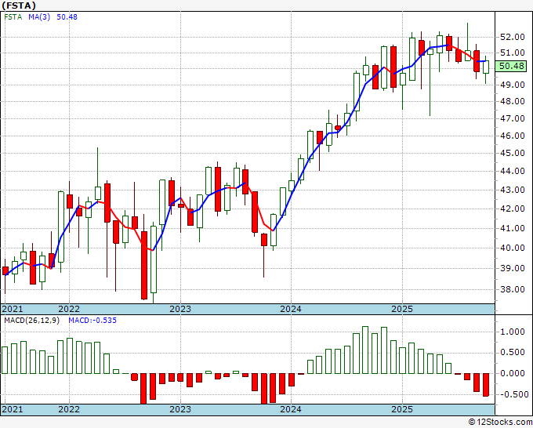Screen dimensions: 533x428
Task: Click the blue 50.48 moving average value
Action: coord(67,17)
